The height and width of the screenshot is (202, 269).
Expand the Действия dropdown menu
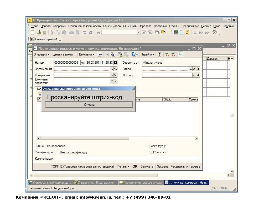pyautogui.click(x=86, y=54)
